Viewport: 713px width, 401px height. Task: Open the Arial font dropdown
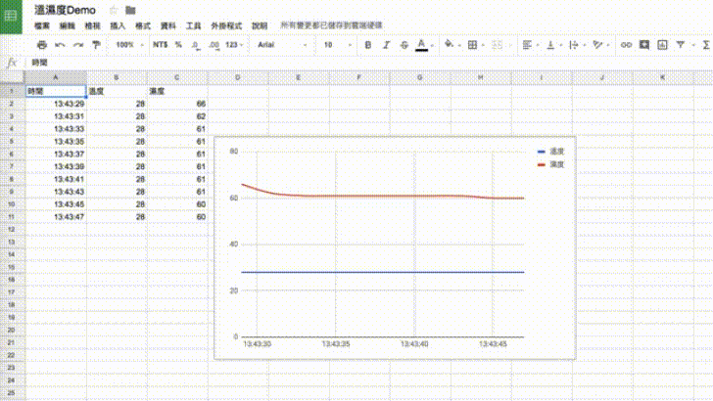point(280,45)
